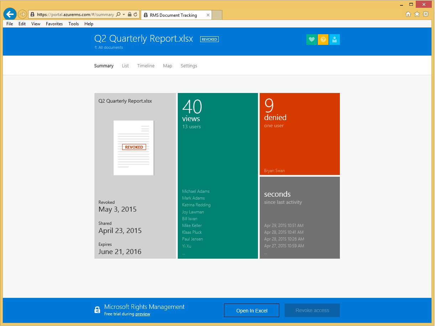This screenshot has width=435, height=326.
Task: Click the browser Back arrow button
Action: pos(10,14)
